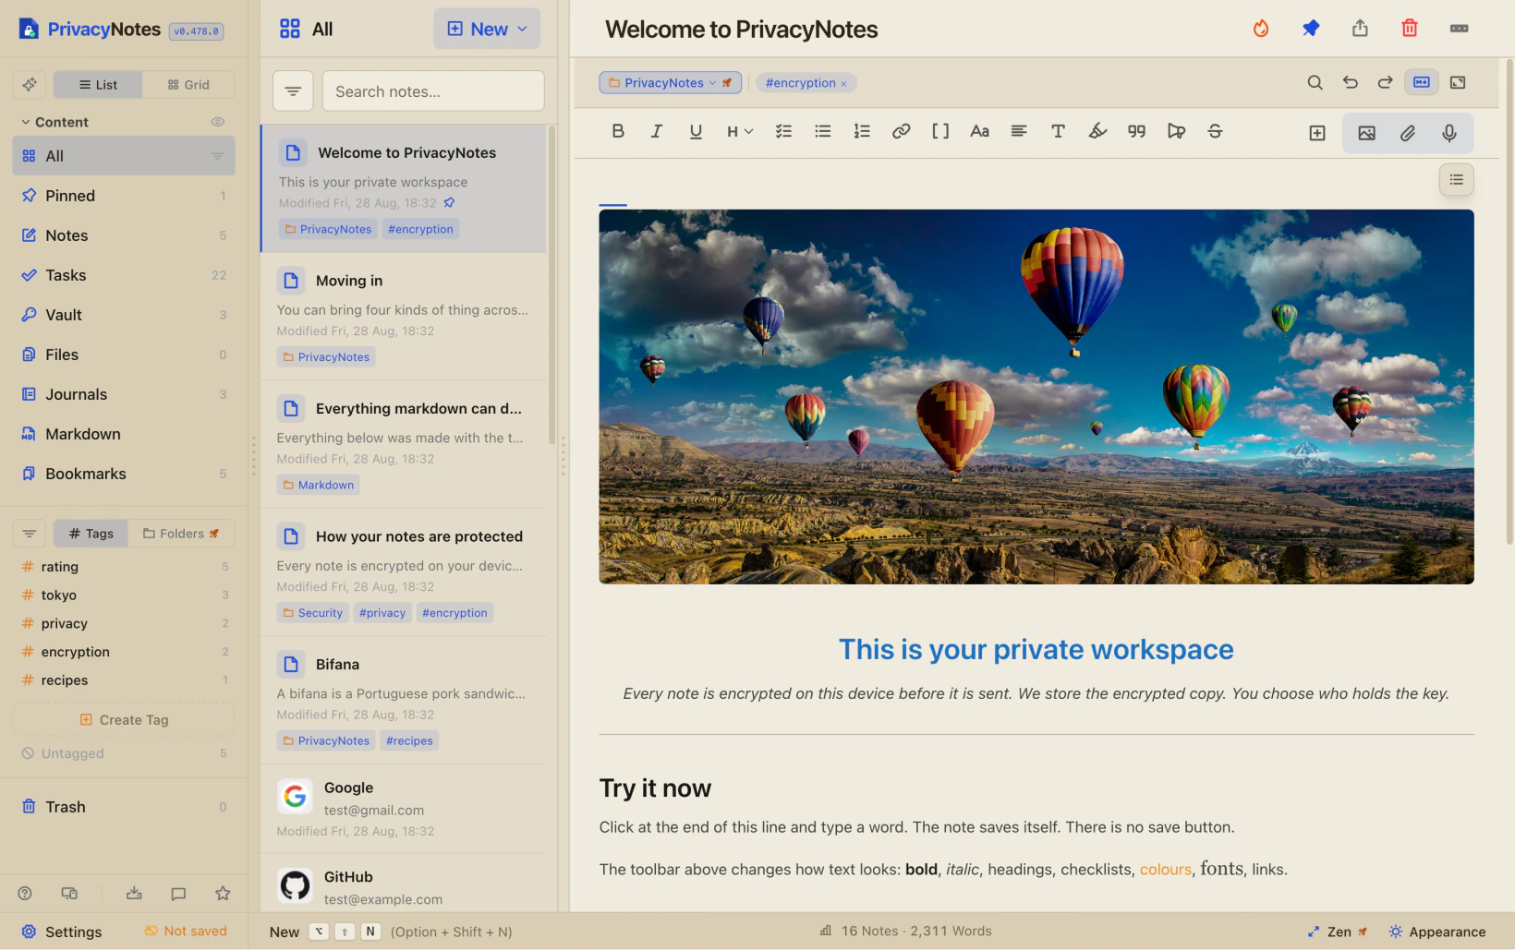
Task: Toggle bold formatting in the editor toolbar
Action: [x=618, y=131]
